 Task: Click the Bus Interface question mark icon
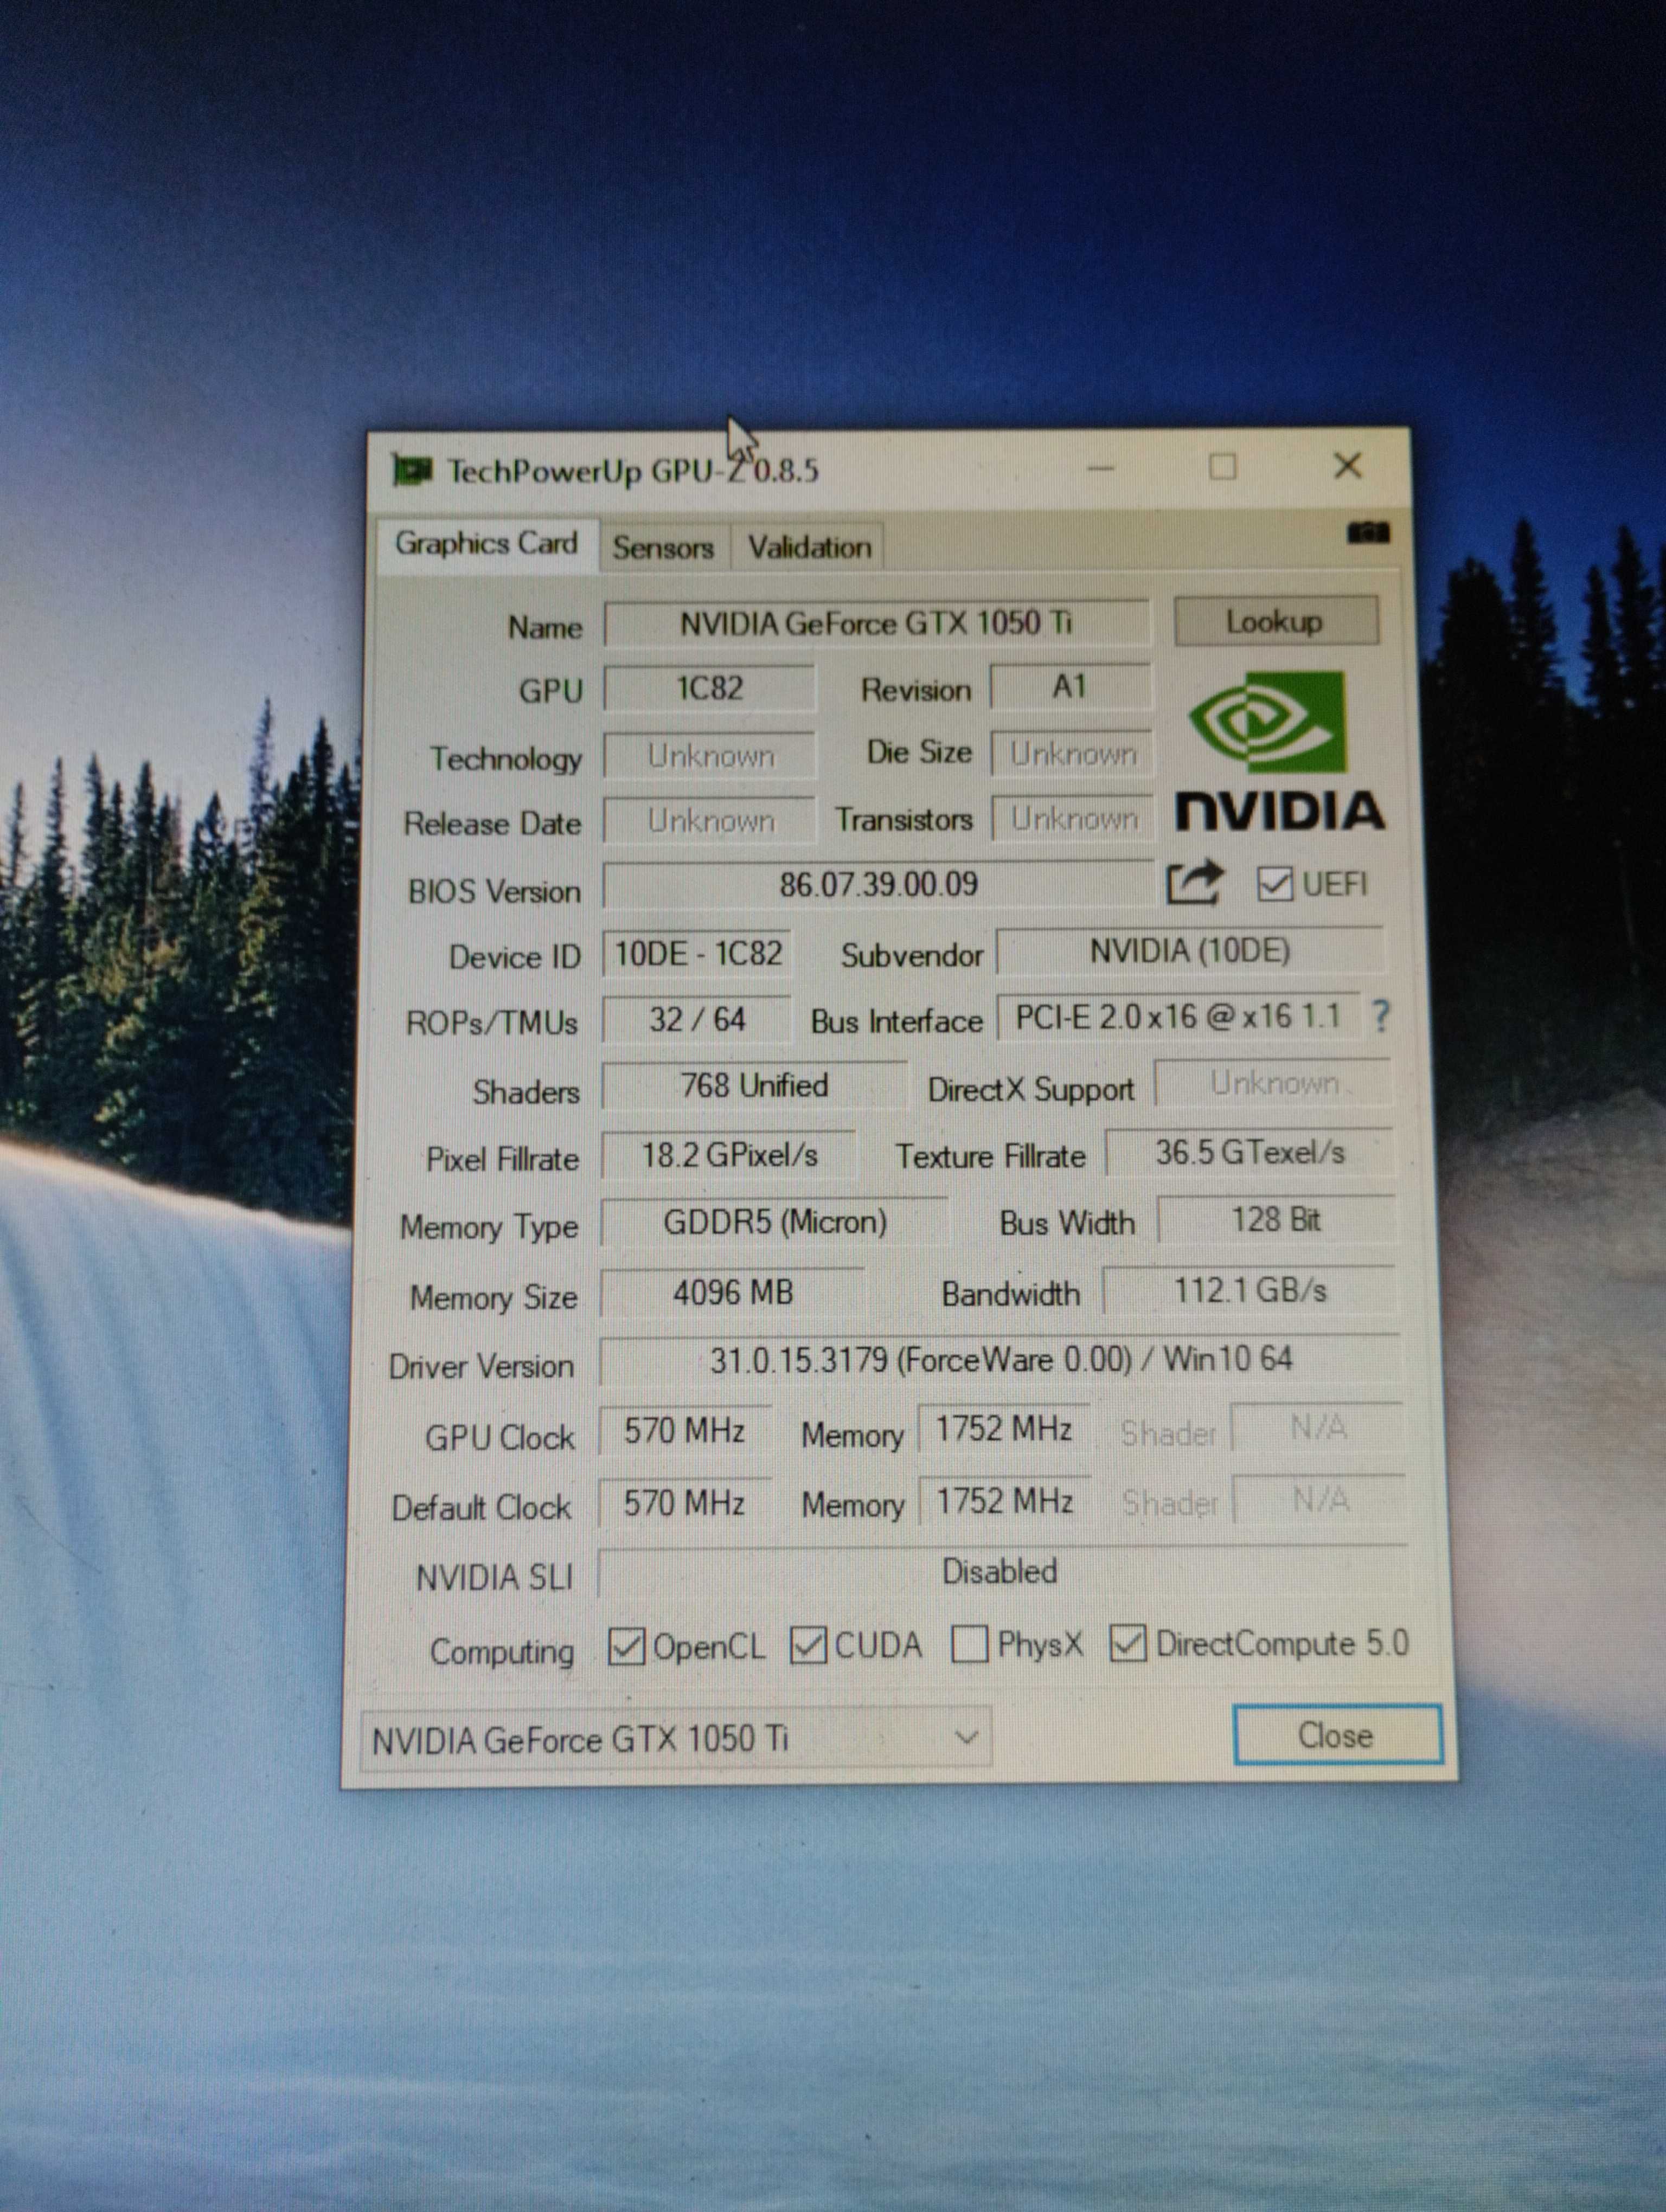tap(1380, 1016)
